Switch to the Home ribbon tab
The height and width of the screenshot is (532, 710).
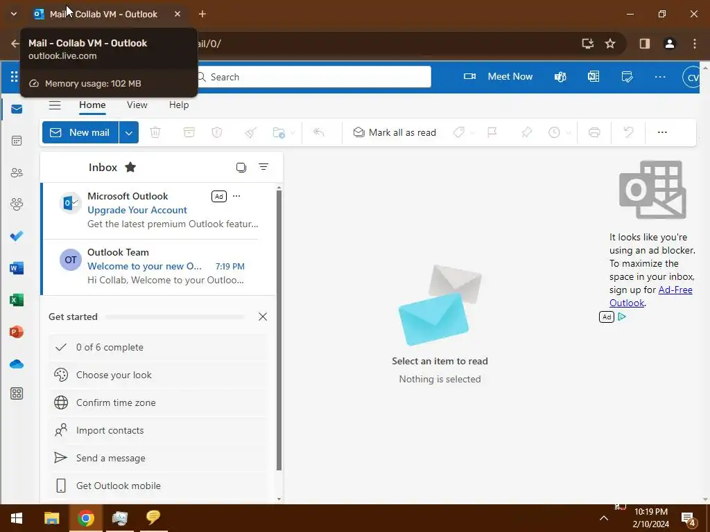pos(92,105)
